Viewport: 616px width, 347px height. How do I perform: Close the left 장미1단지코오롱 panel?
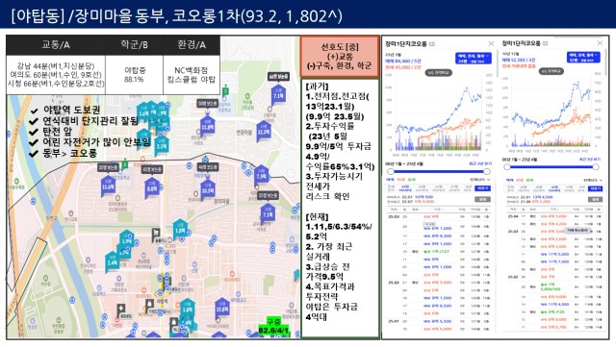(491, 43)
